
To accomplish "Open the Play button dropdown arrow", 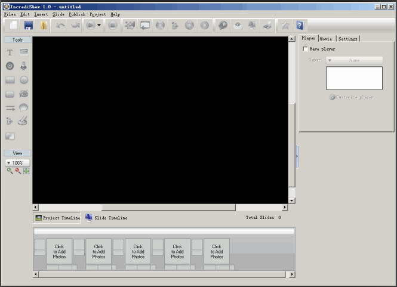I will 99,25.
